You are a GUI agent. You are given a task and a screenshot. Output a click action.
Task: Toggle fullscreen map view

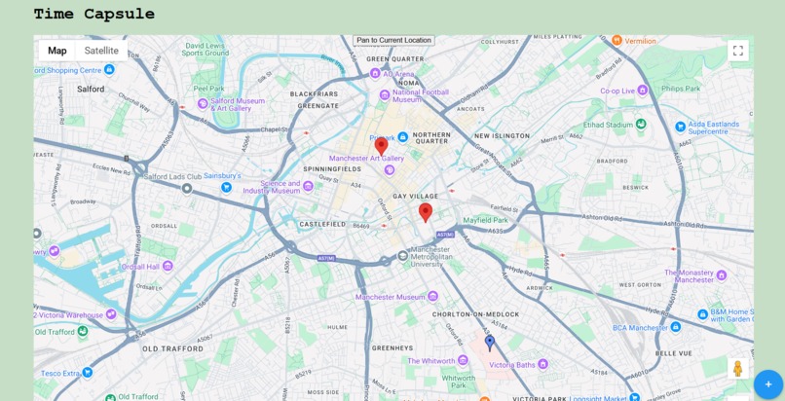[737, 51]
